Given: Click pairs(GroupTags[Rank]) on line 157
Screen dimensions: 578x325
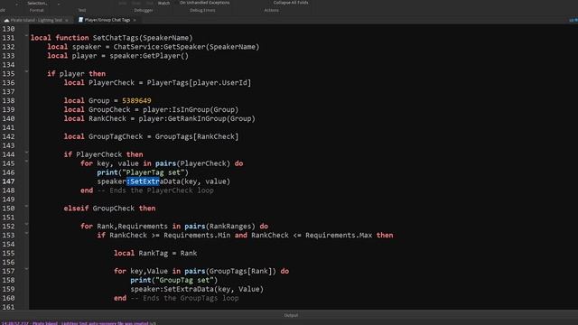Looking at the screenshot, I should tap(230, 271).
